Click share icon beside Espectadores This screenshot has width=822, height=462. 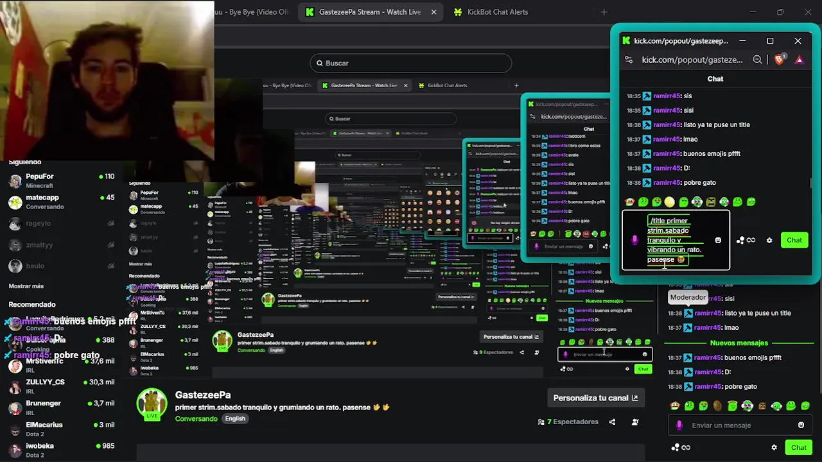[612, 422]
